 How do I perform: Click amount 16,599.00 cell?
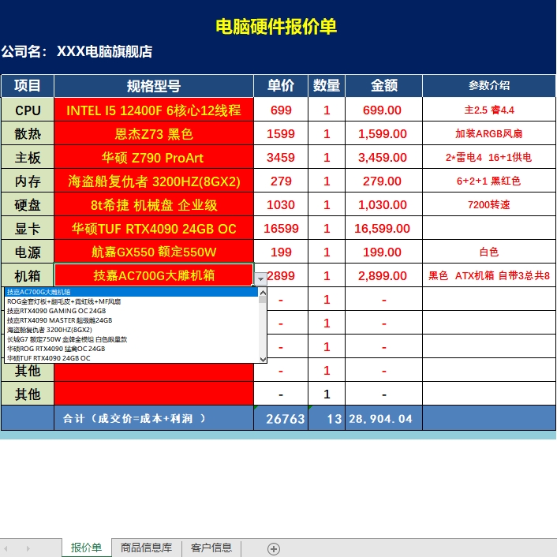383,229
